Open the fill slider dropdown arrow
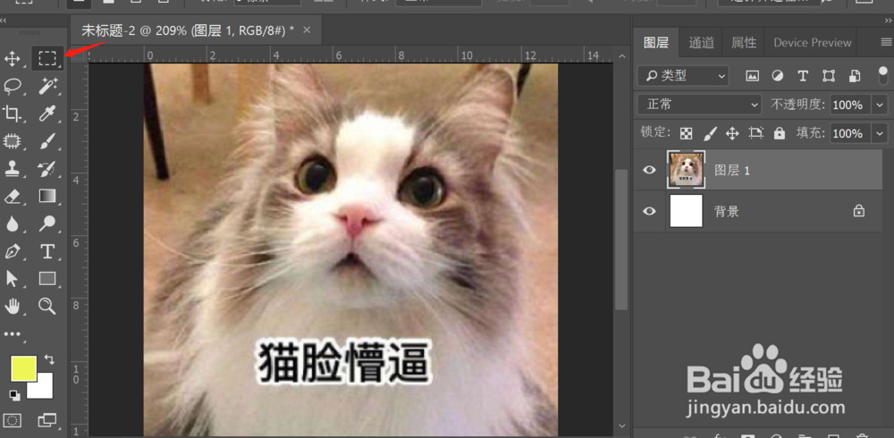The height and width of the screenshot is (438, 894). pyautogui.click(x=881, y=133)
